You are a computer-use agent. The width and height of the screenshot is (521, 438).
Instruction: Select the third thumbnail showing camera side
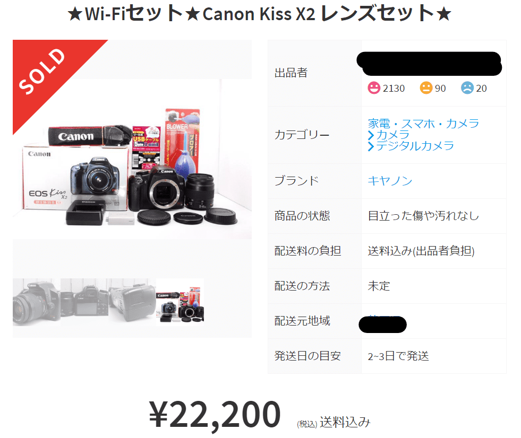[132, 302]
